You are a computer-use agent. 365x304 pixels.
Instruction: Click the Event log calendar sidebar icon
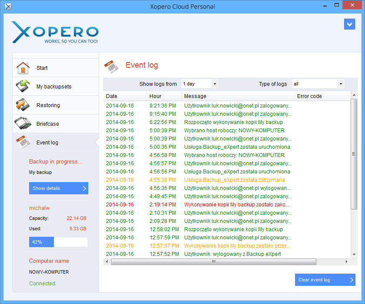(23, 142)
